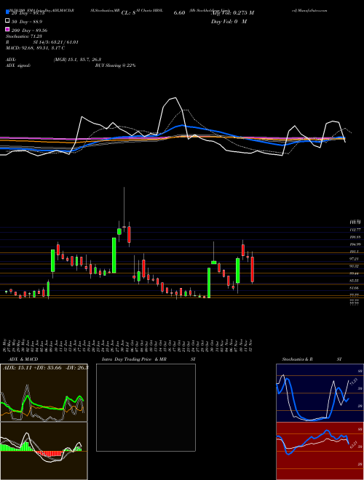Click the MACD values line '92.68, 89.51'
364x480 pixels.
[x=35, y=48]
